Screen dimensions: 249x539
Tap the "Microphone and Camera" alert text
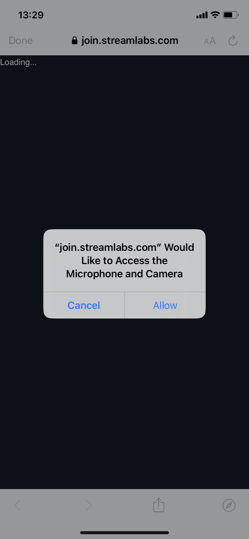click(124, 274)
